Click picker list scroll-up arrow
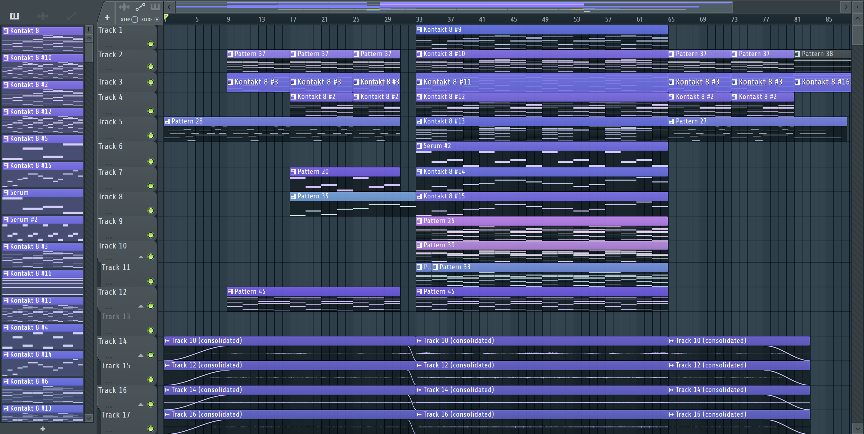Screen dimensions: 864x434 click(89, 38)
